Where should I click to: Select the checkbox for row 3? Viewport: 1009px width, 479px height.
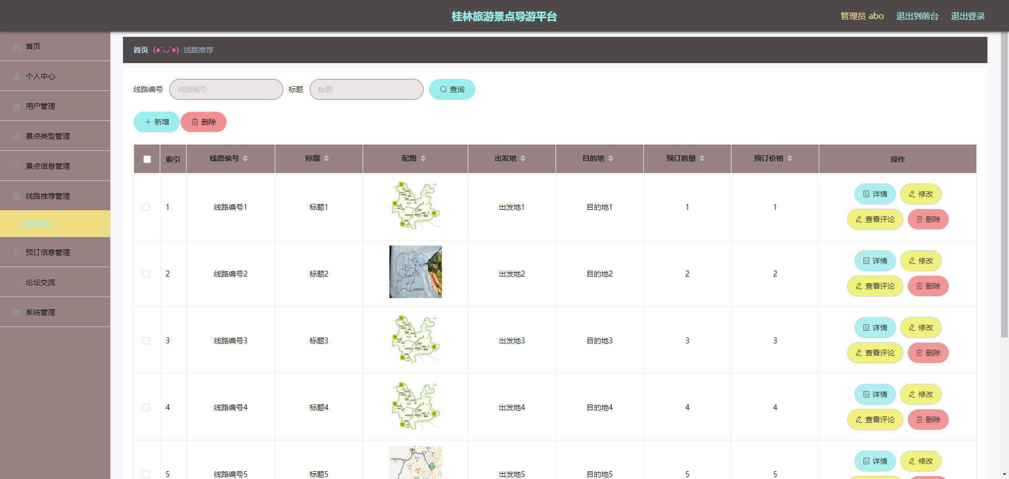point(146,341)
